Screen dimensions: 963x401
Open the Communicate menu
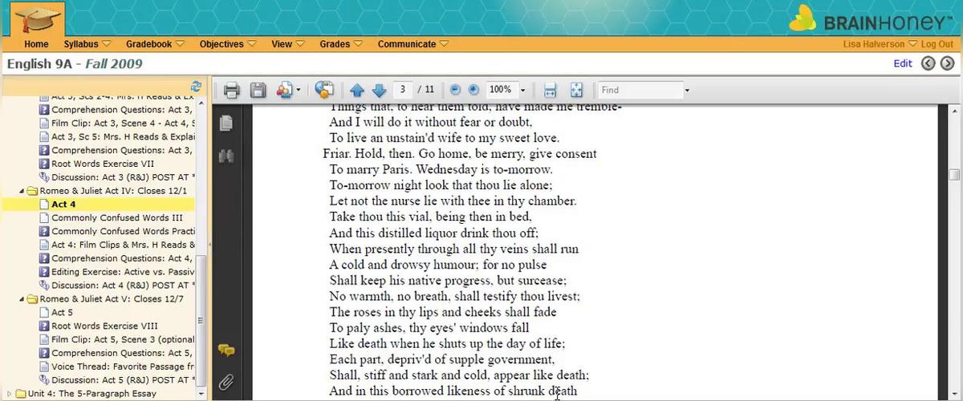[412, 44]
